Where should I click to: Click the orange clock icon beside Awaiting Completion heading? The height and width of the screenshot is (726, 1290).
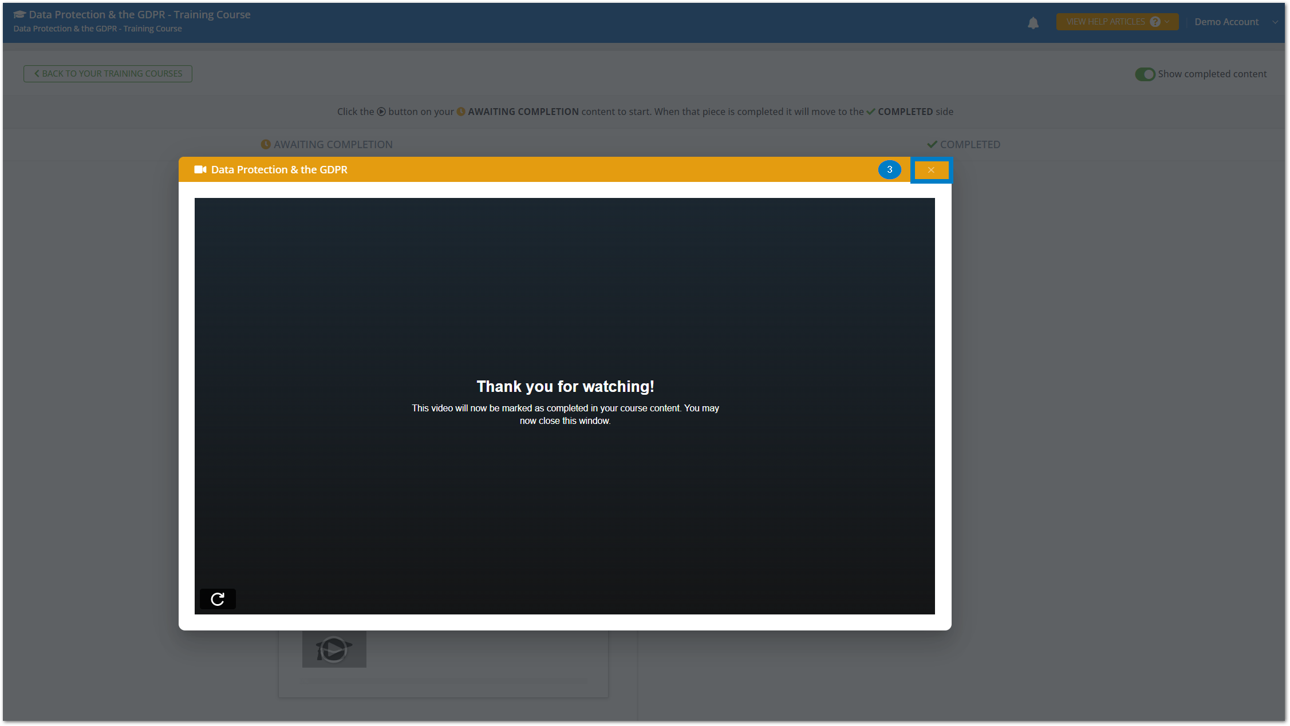tap(266, 145)
